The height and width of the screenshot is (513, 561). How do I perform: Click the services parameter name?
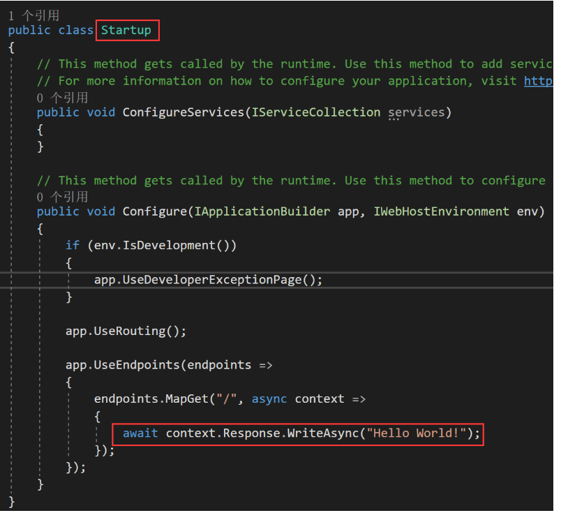point(417,112)
